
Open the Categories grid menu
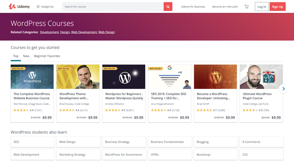click(x=45, y=7)
